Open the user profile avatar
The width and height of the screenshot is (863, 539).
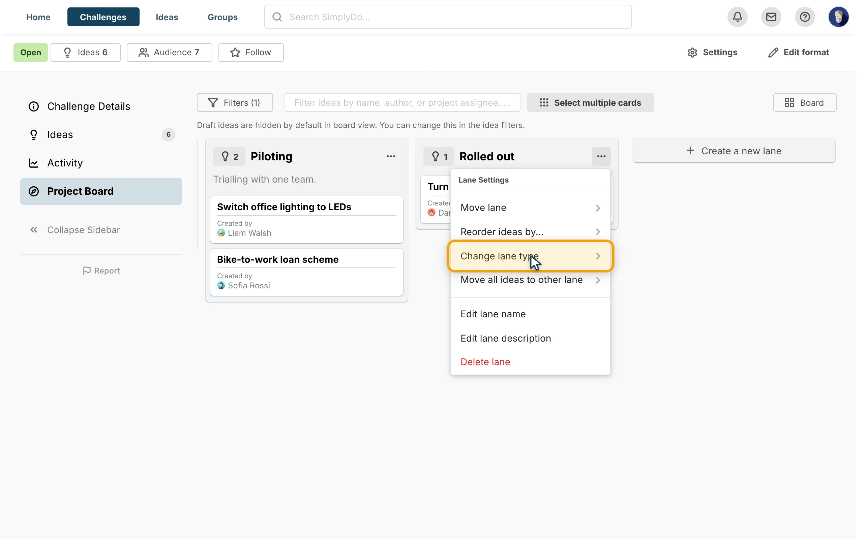coord(838,17)
